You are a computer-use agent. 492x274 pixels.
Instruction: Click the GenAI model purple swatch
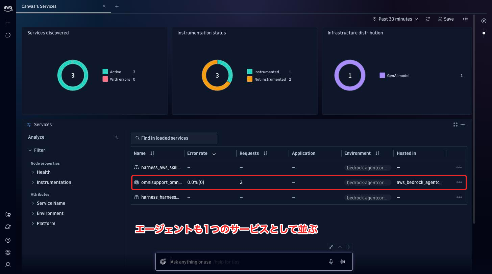coord(382,75)
